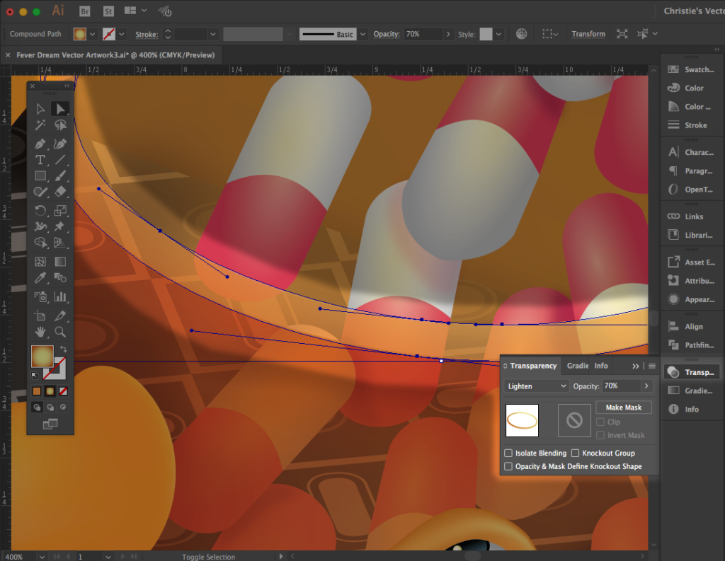The height and width of the screenshot is (561, 725).
Task: Switch to the Info tab
Action: pos(600,366)
